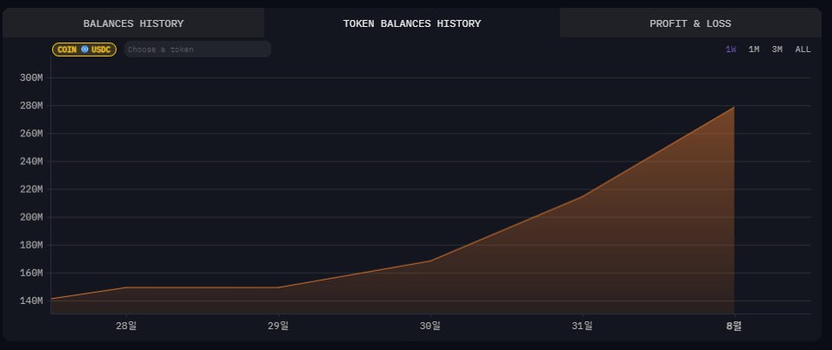
Task: Click the 30일 date label
Action: click(x=429, y=327)
